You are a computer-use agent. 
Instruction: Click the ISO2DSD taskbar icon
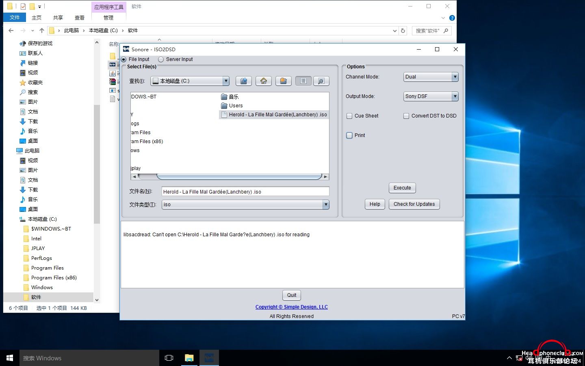click(x=209, y=358)
